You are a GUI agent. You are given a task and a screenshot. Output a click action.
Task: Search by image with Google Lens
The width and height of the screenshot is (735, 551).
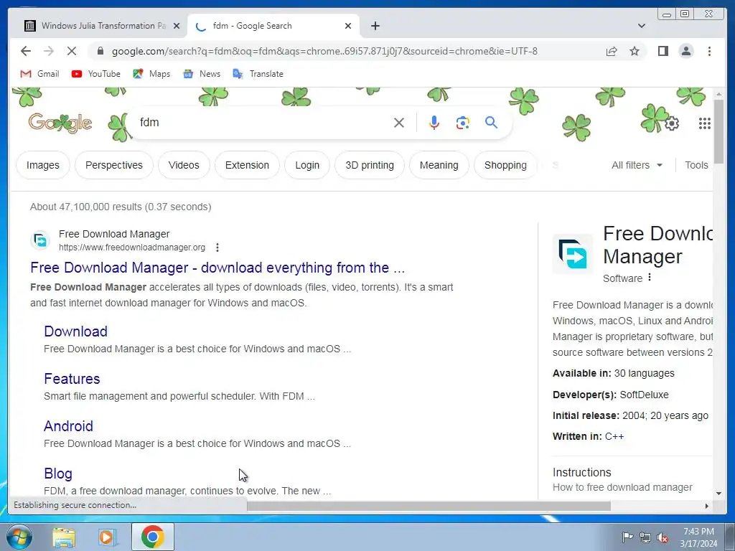point(463,123)
